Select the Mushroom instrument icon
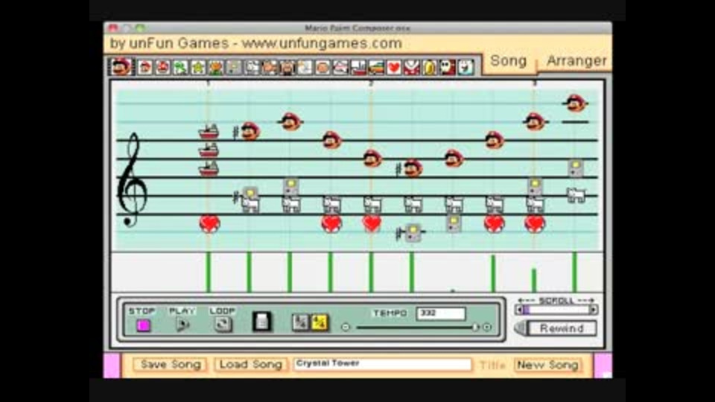 [x=163, y=68]
